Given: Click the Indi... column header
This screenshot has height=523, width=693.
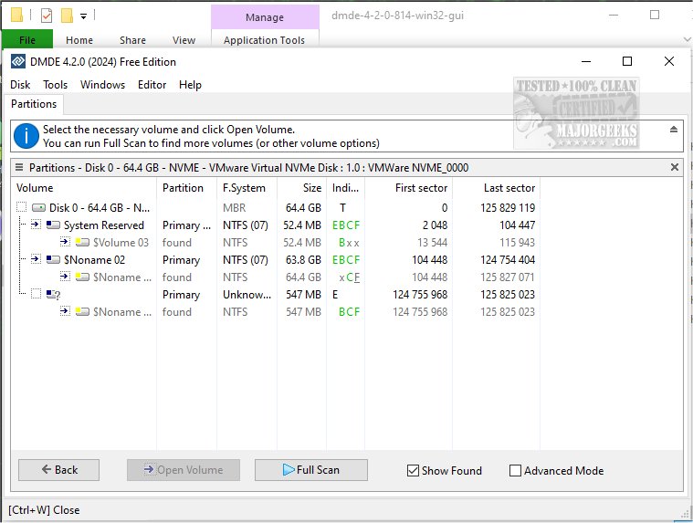Looking at the screenshot, I should [x=346, y=188].
